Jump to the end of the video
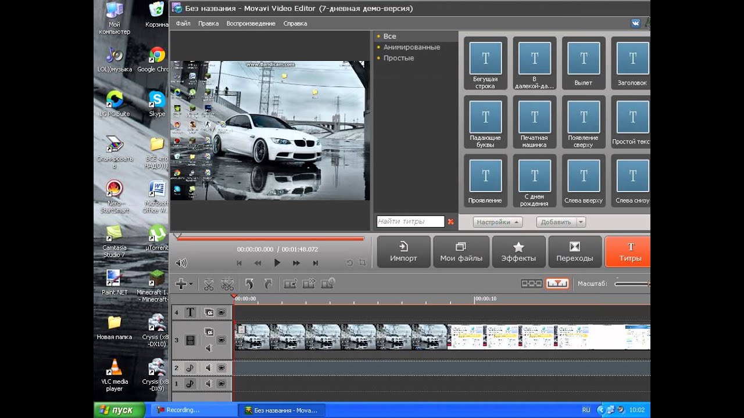This screenshot has width=744, height=418. [316, 263]
